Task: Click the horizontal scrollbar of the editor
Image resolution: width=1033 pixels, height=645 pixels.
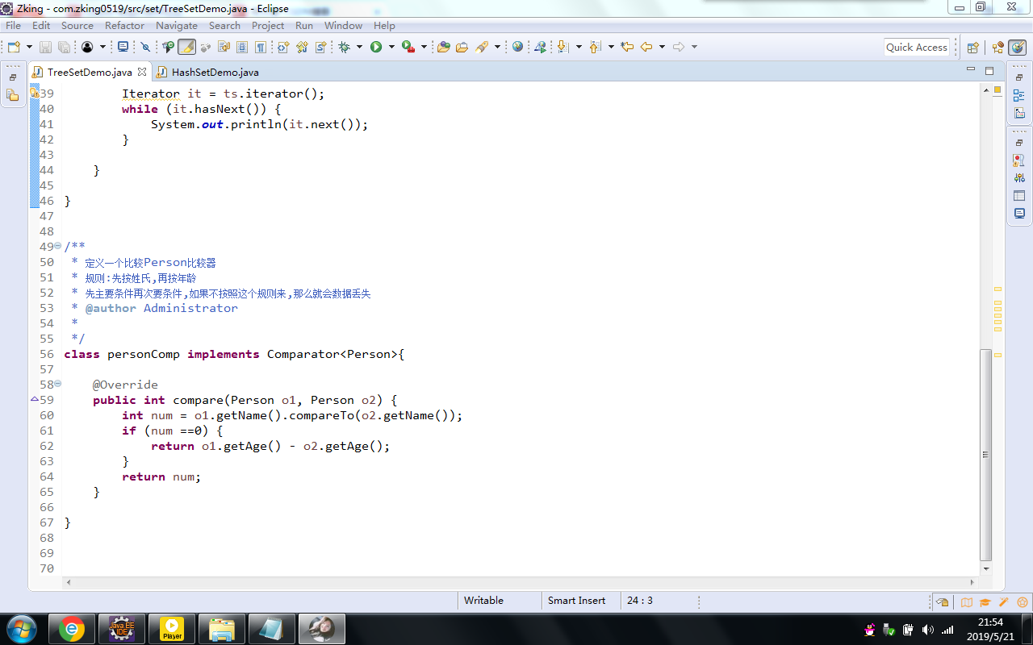Action: click(521, 582)
